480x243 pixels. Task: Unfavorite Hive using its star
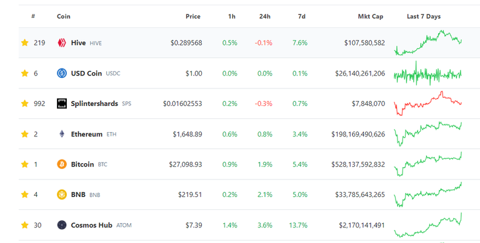point(25,43)
